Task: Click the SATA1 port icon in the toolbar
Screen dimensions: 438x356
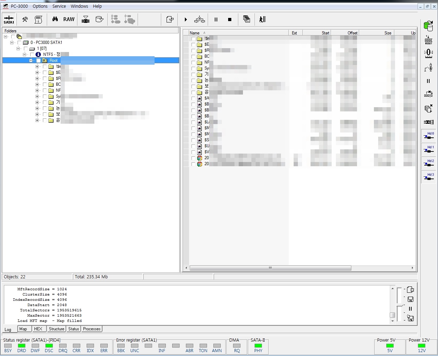Action: (9, 19)
